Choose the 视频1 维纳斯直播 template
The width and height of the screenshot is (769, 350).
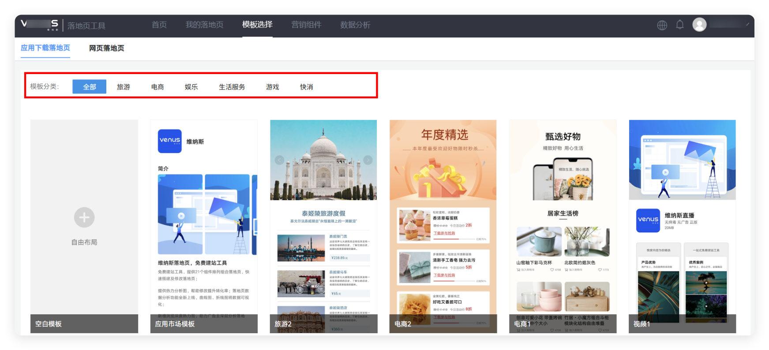pyautogui.click(x=683, y=226)
